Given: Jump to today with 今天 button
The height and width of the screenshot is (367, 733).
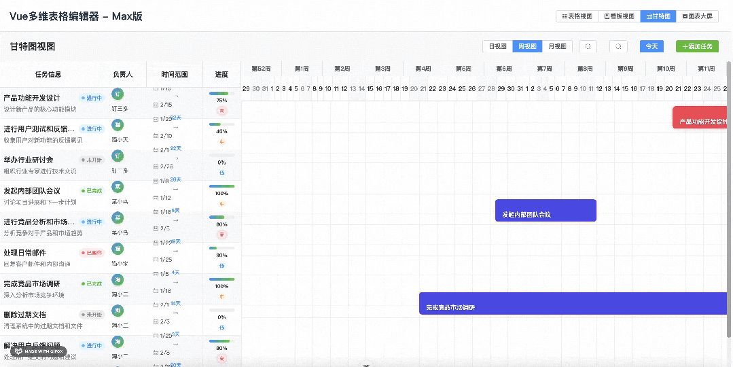Looking at the screenshot, I should click(x=651, y=46).
